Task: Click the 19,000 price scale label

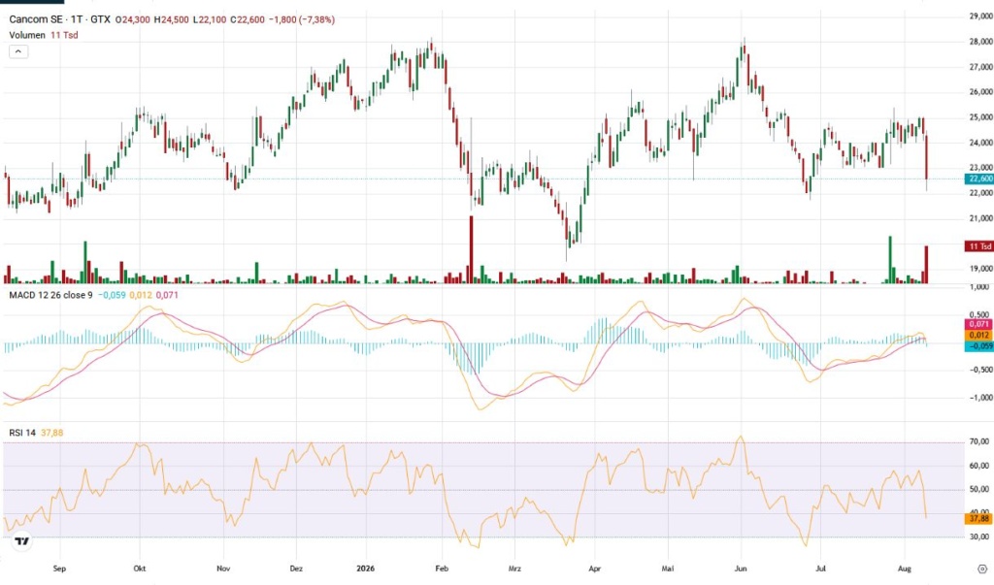Action: point(980,269)
